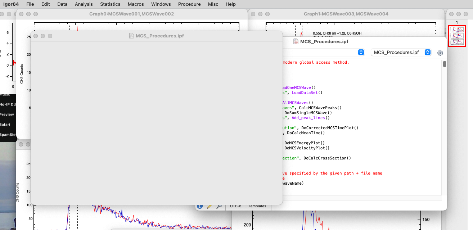Open the Templates popup menu

click(257, 206)
